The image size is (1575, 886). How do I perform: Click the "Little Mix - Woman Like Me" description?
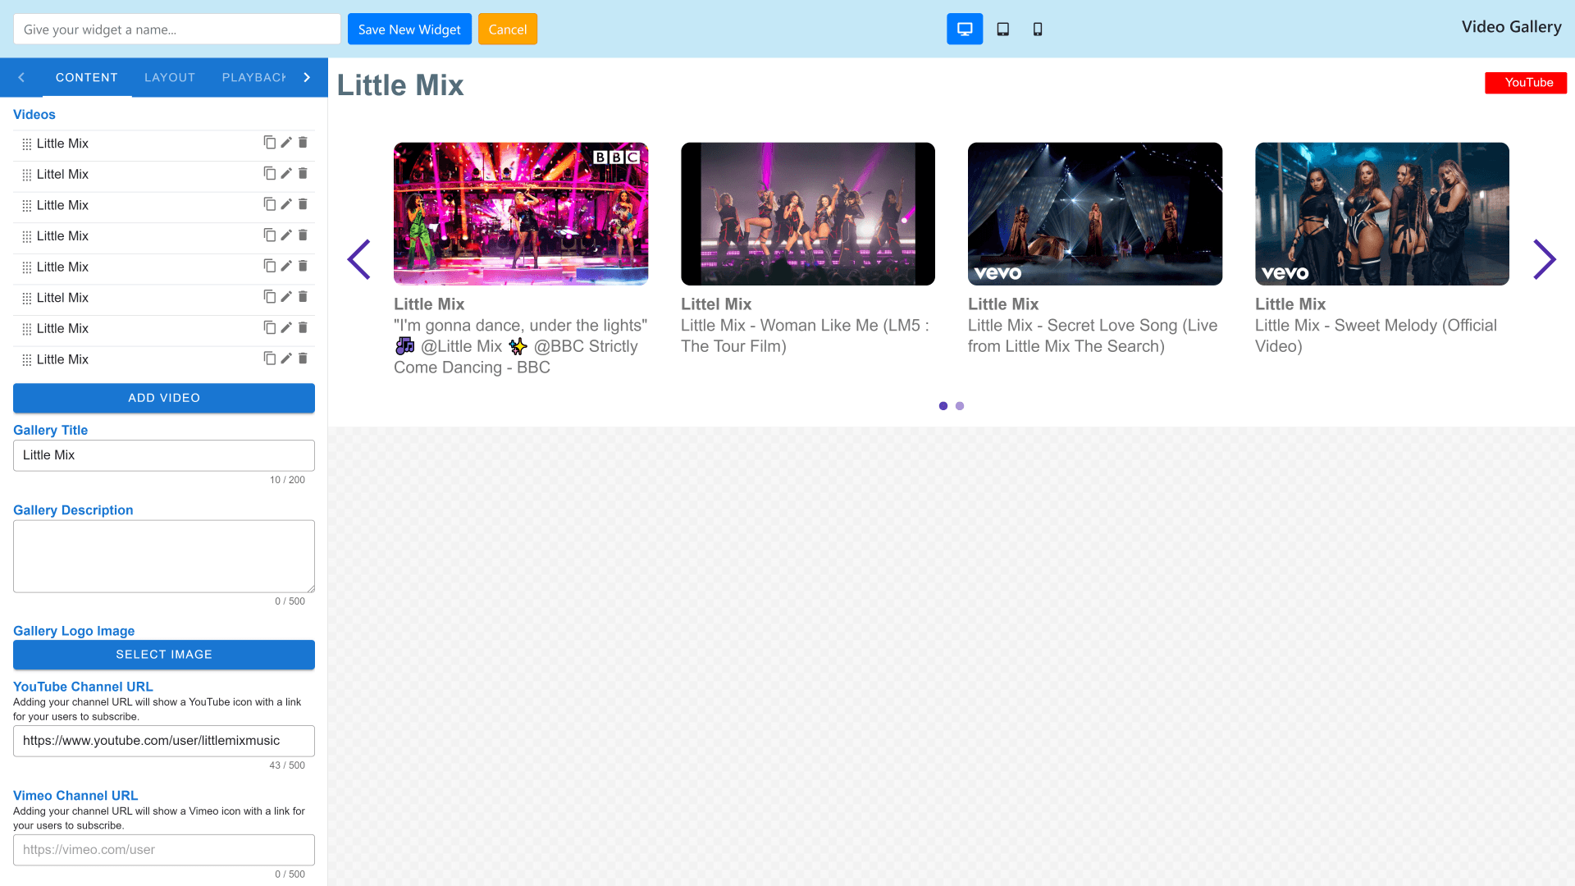point(805,336)
